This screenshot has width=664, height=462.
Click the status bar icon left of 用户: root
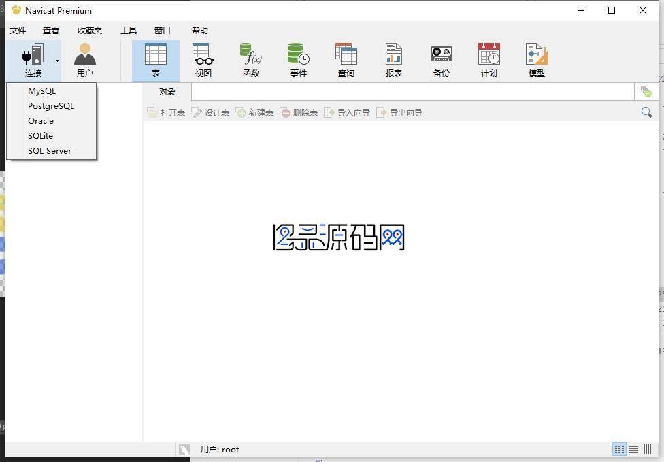(184, 449)
